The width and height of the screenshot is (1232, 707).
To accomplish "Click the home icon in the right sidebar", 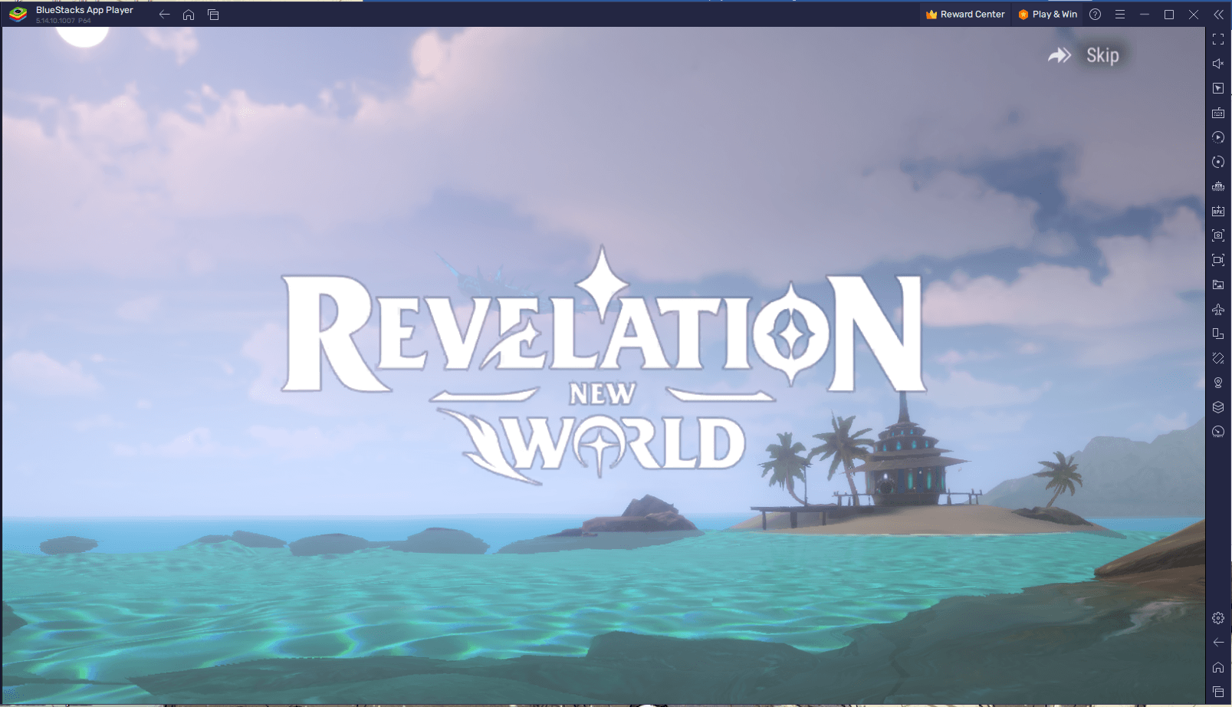I will click(1218, 667).
